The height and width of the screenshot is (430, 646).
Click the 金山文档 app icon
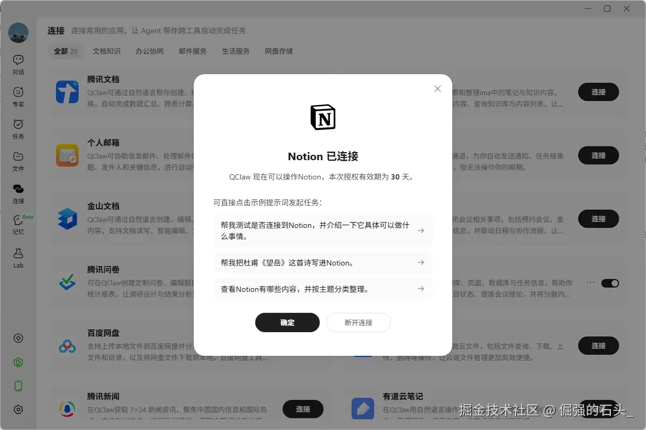[67, 219]
